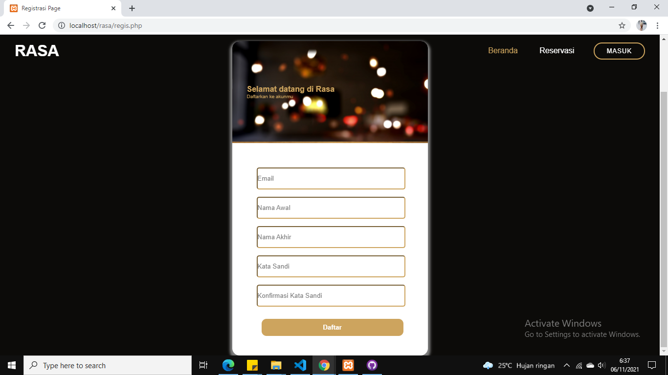Click the Windows taskbar search box
The height and width of the screenshot is (375, 668).
click(x=108, y=365)
